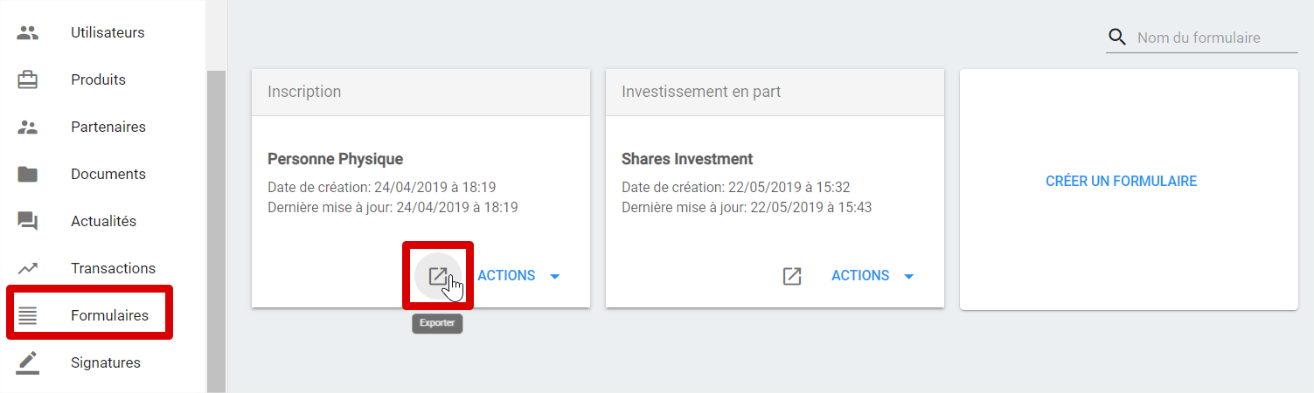Click the Actualités chat bubble icon
The height and width of the screenshot is (393, 1314).
point(28,222)
